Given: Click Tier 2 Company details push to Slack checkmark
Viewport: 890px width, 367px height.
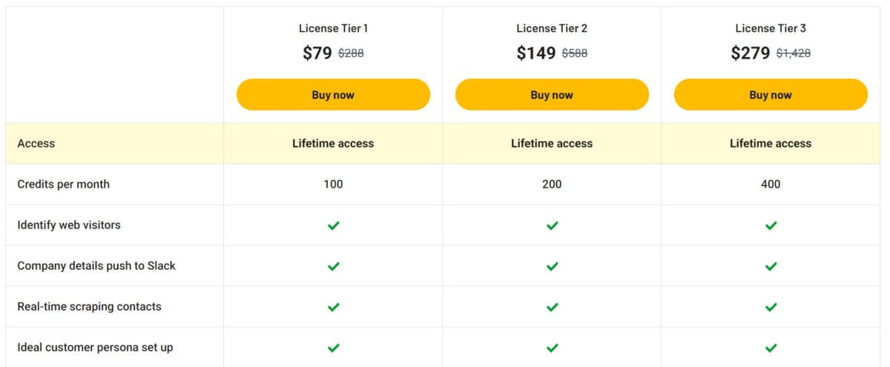Looking at the screenshot, I should 552,266.
